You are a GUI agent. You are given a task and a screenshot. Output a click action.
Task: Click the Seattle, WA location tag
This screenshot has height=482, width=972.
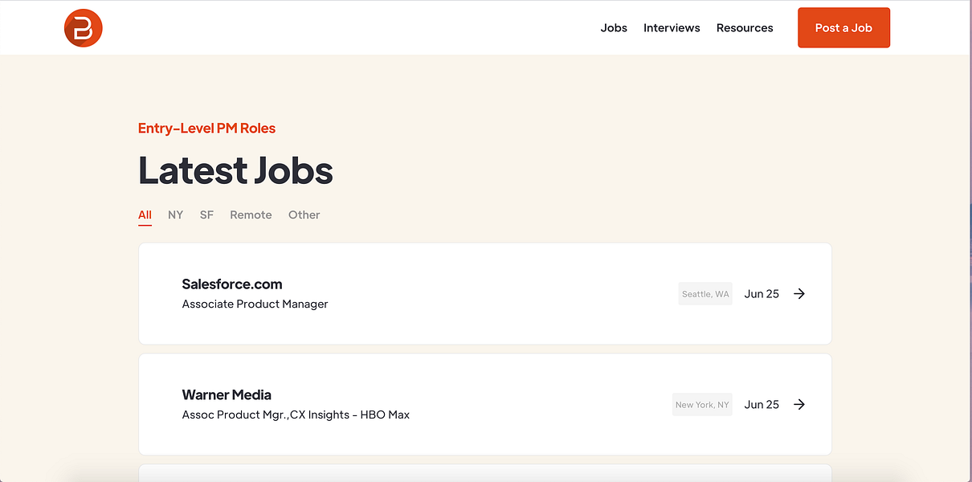(705, 294)
